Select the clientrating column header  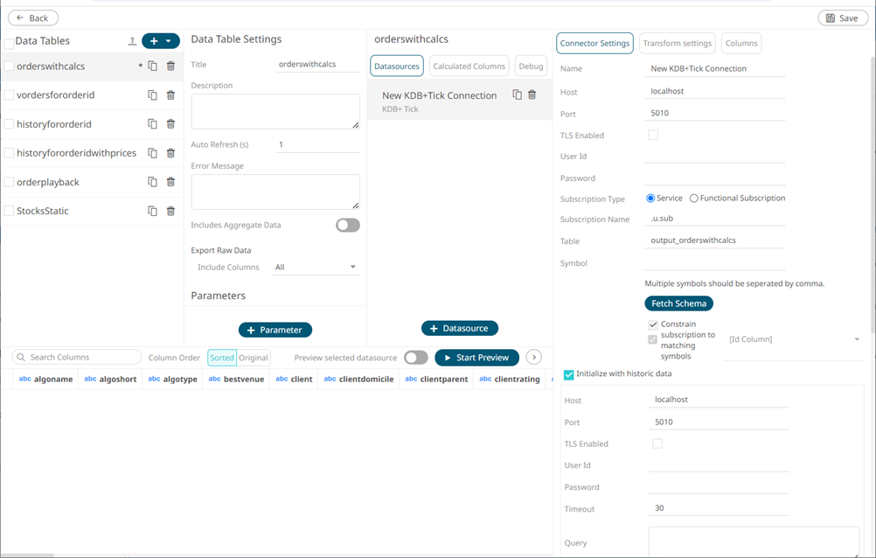[x=510, y=379]
